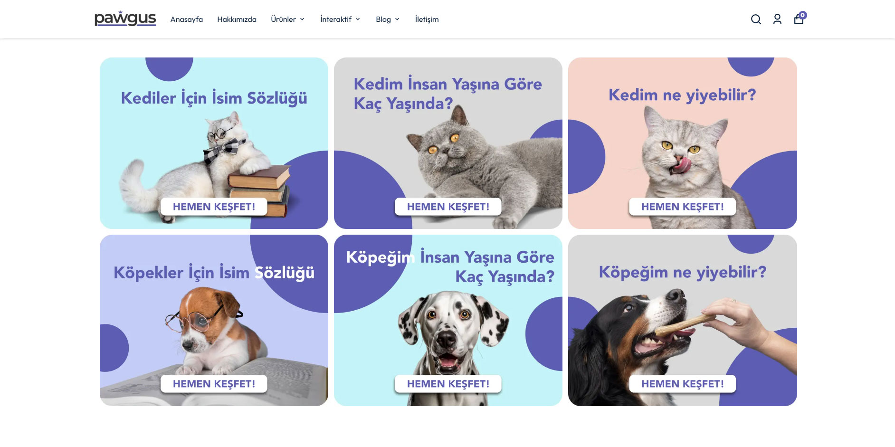The width and height of the screenshot is (895, 447).
Task: Go to the Anasayfa menu item
Action: (x=187, y=19)
